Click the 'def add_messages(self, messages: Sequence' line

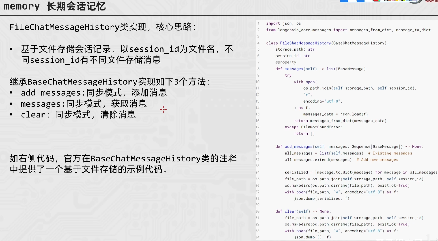[x=350, y=146]
